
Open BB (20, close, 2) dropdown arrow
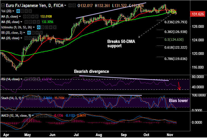[x=24, y=33]
